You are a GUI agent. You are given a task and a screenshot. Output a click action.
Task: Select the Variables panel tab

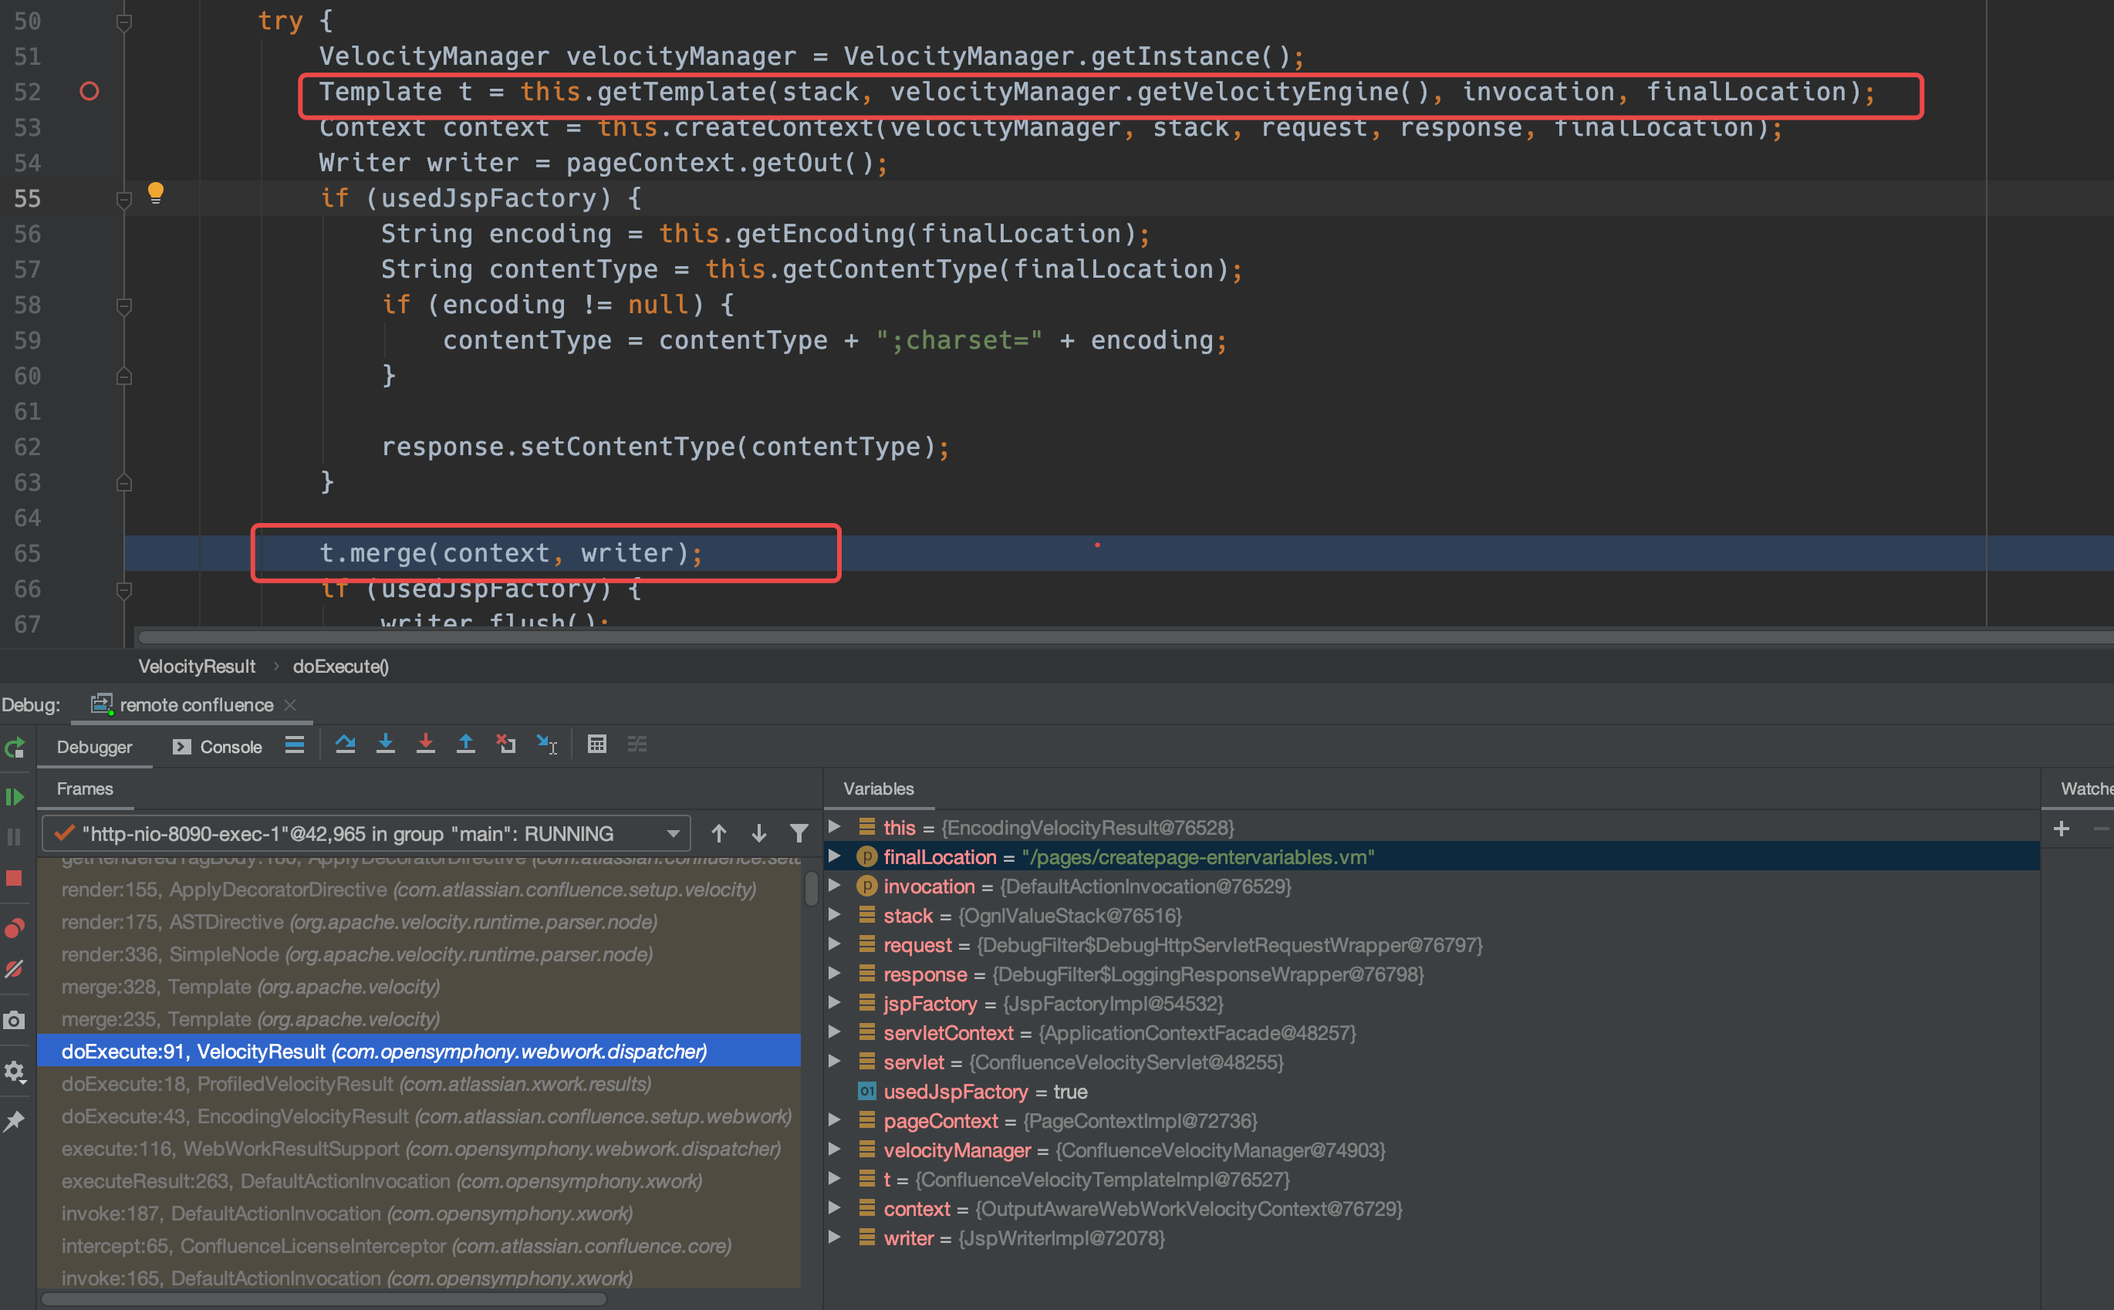(879, 788)
